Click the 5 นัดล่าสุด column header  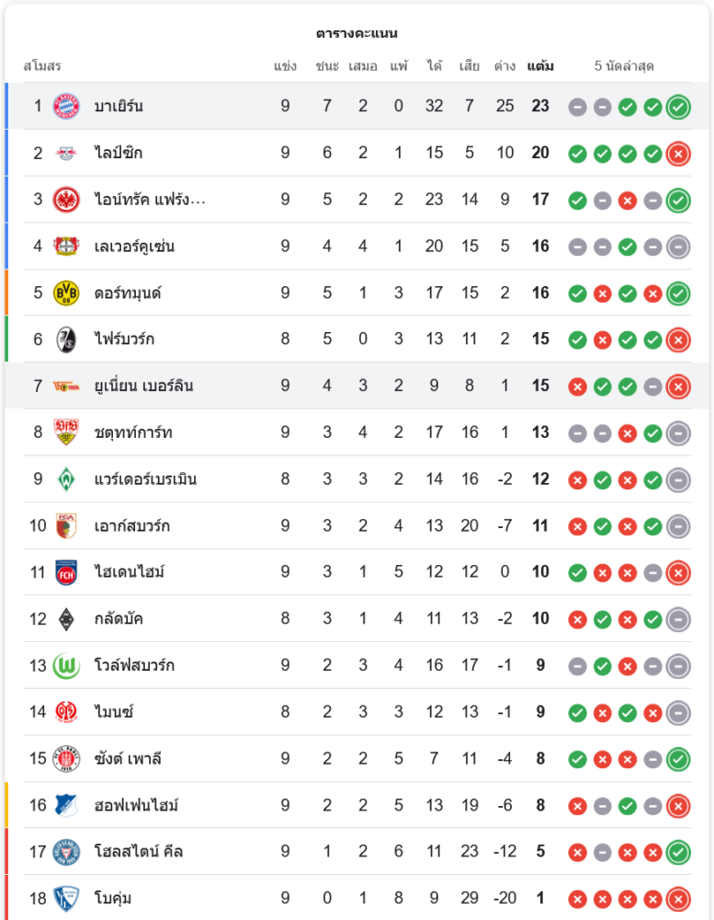(624, 66)
